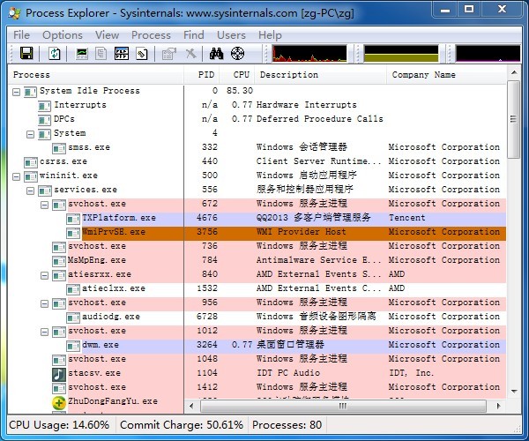Click the Save floppy disk toolbar icon
This screenshot has width=529, height=441.
pyautogui.click(x=26, y=54)
